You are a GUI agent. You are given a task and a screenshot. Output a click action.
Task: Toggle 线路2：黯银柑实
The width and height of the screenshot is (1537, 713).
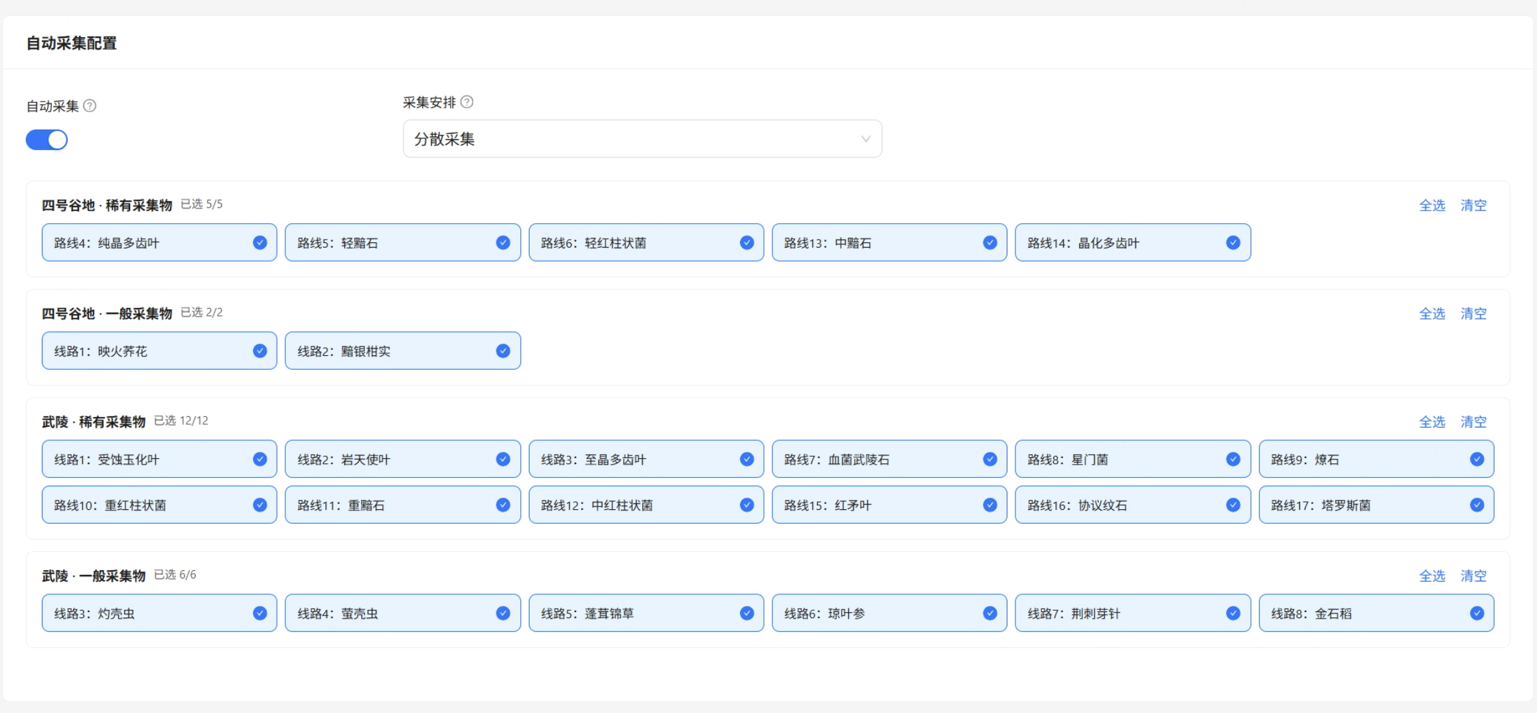403,351
